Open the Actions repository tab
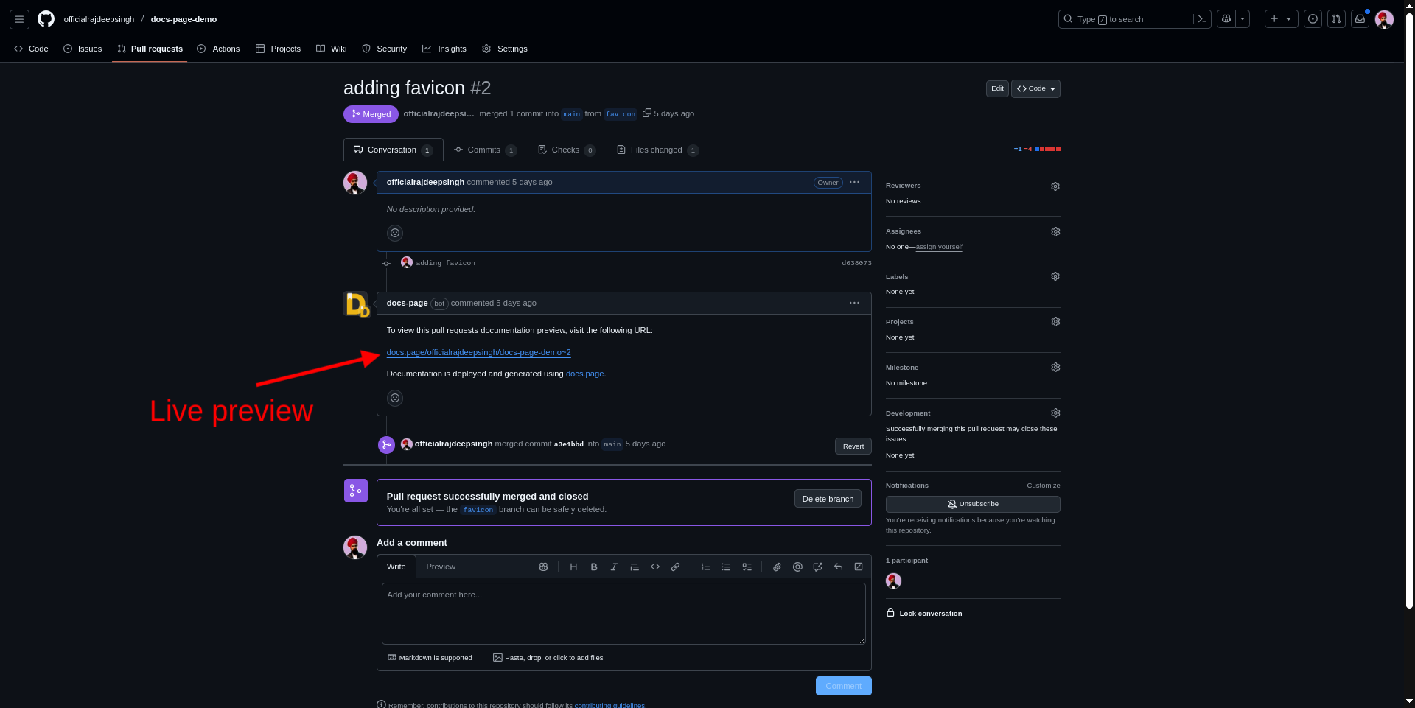Viewport: 1415px width, 708px height. (x=218, y=49)
